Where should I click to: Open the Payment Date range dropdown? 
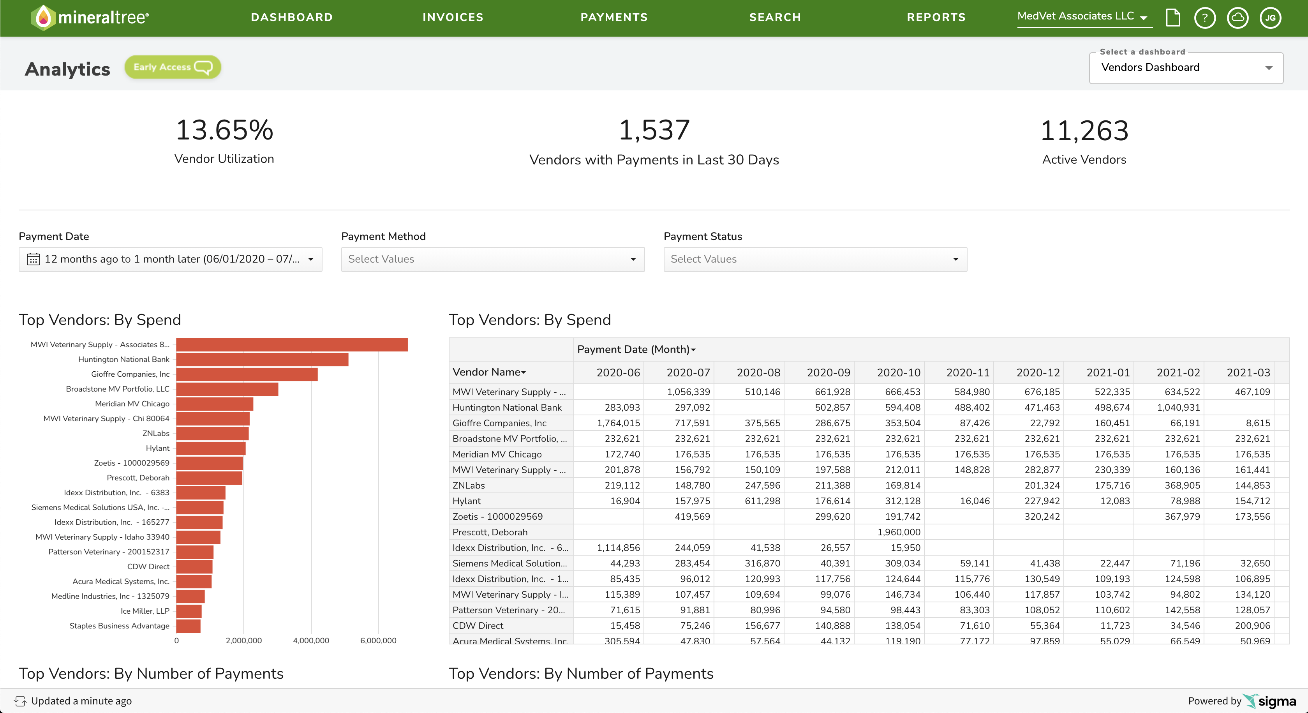[171, 259]
